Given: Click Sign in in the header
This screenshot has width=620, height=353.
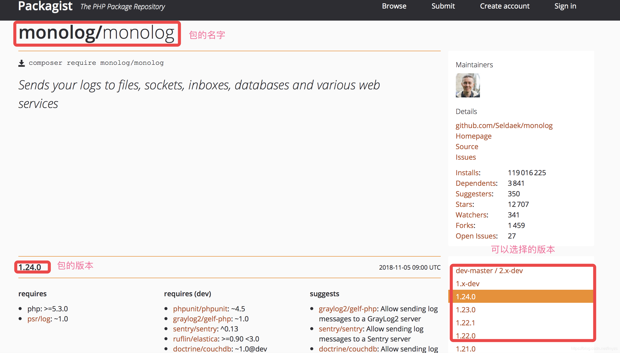Looking at the screenshot, I should pos(565,6).
